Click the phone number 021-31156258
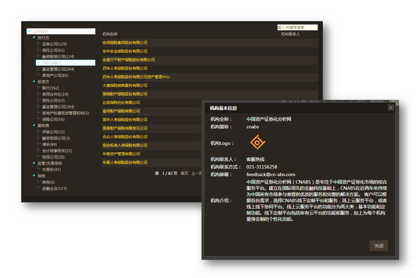The width and height of the screenshot is (416, 278). [x=262, y=167]
